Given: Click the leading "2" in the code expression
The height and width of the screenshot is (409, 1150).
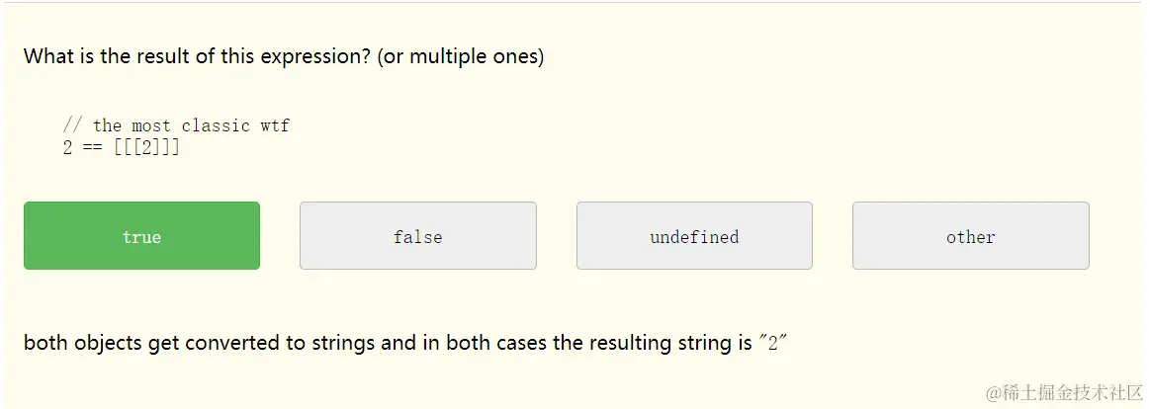Looking at the screenshot, I should click(x=67, y=148).
